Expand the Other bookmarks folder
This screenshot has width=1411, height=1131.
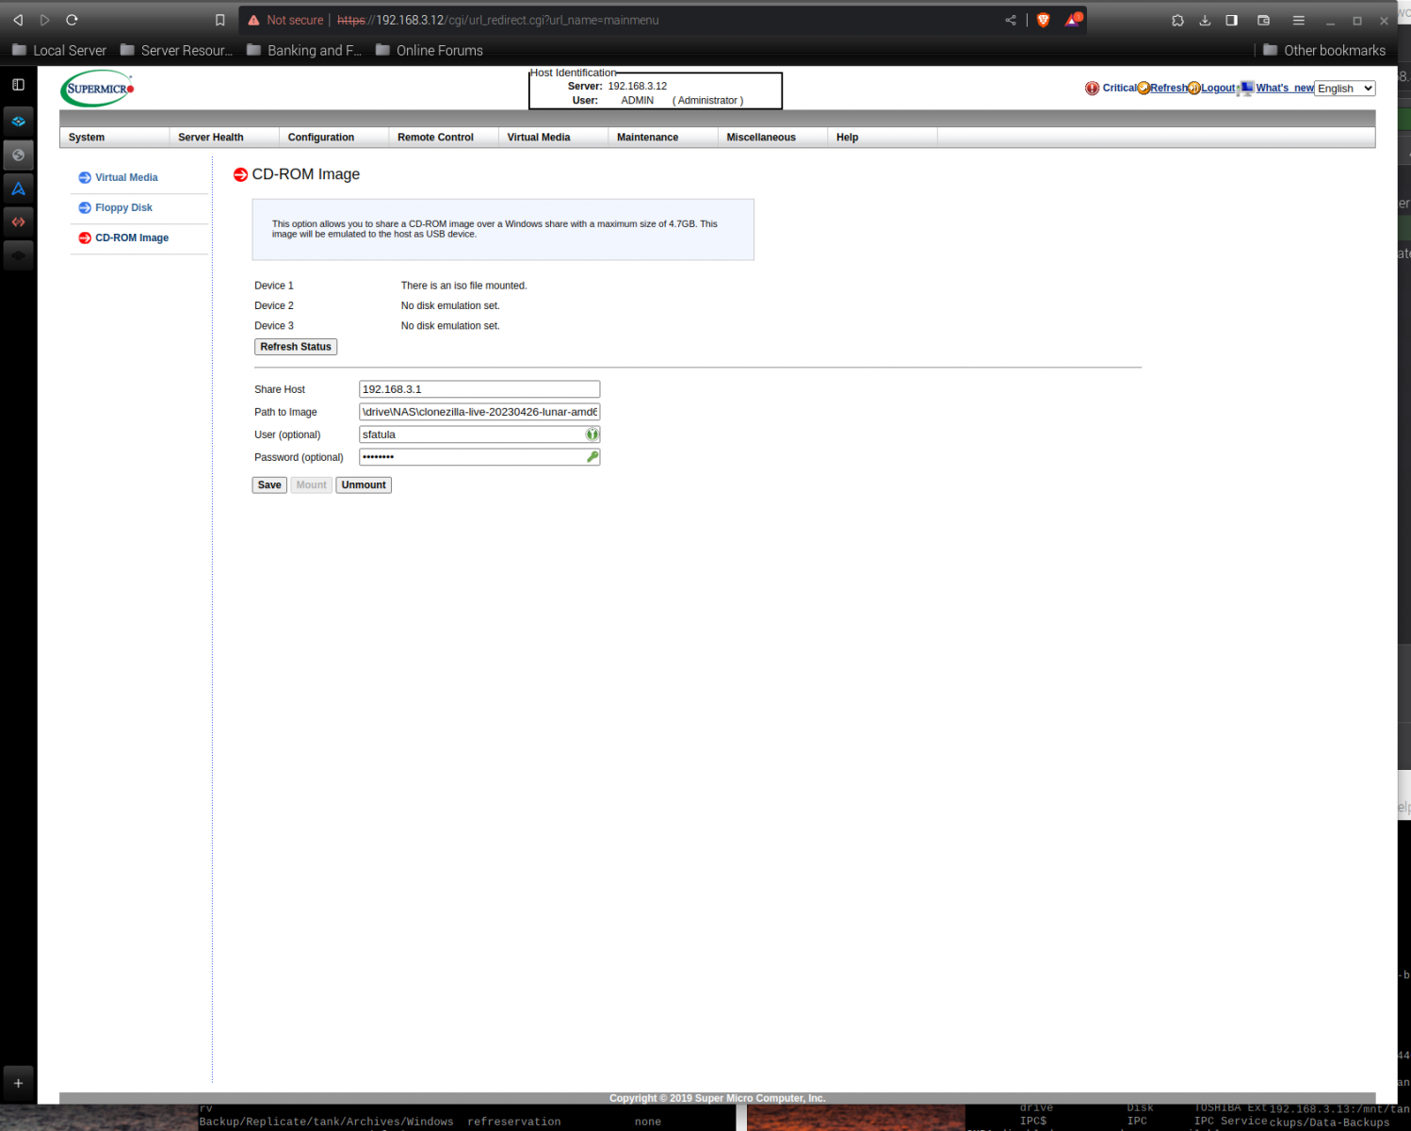point(1324,50)
